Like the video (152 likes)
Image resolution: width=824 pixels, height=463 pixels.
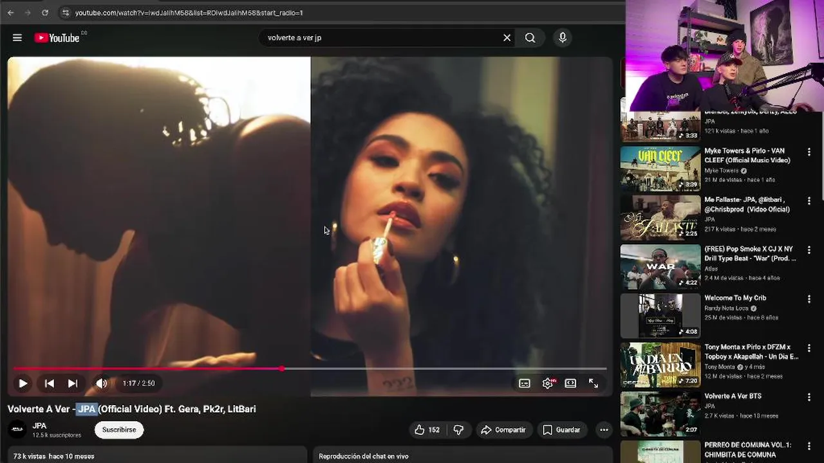(x=427, y=430)
